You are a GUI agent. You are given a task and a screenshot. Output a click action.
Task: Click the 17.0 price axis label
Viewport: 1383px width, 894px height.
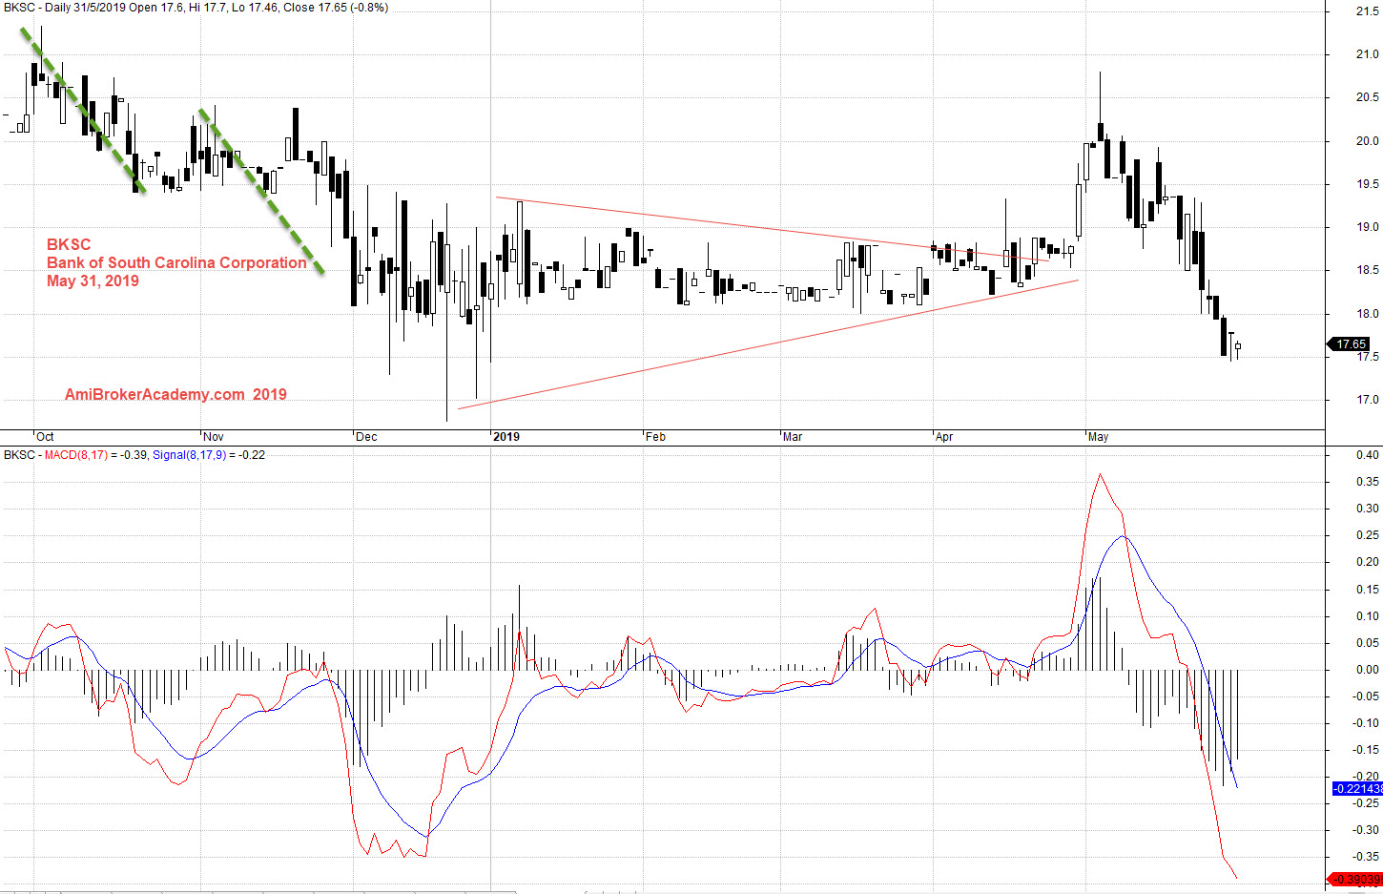[x=1367, y=400]
